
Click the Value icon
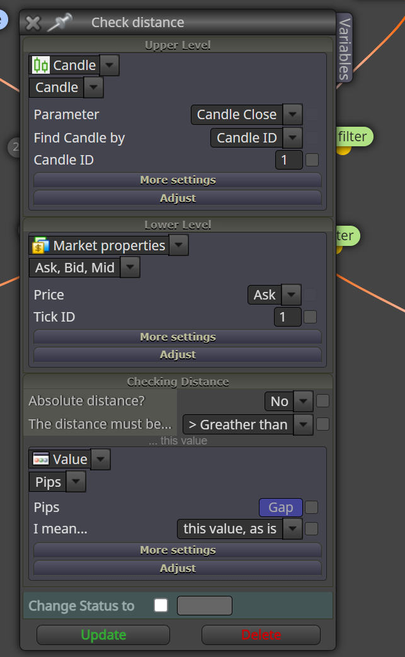click(x=41, y=459)
